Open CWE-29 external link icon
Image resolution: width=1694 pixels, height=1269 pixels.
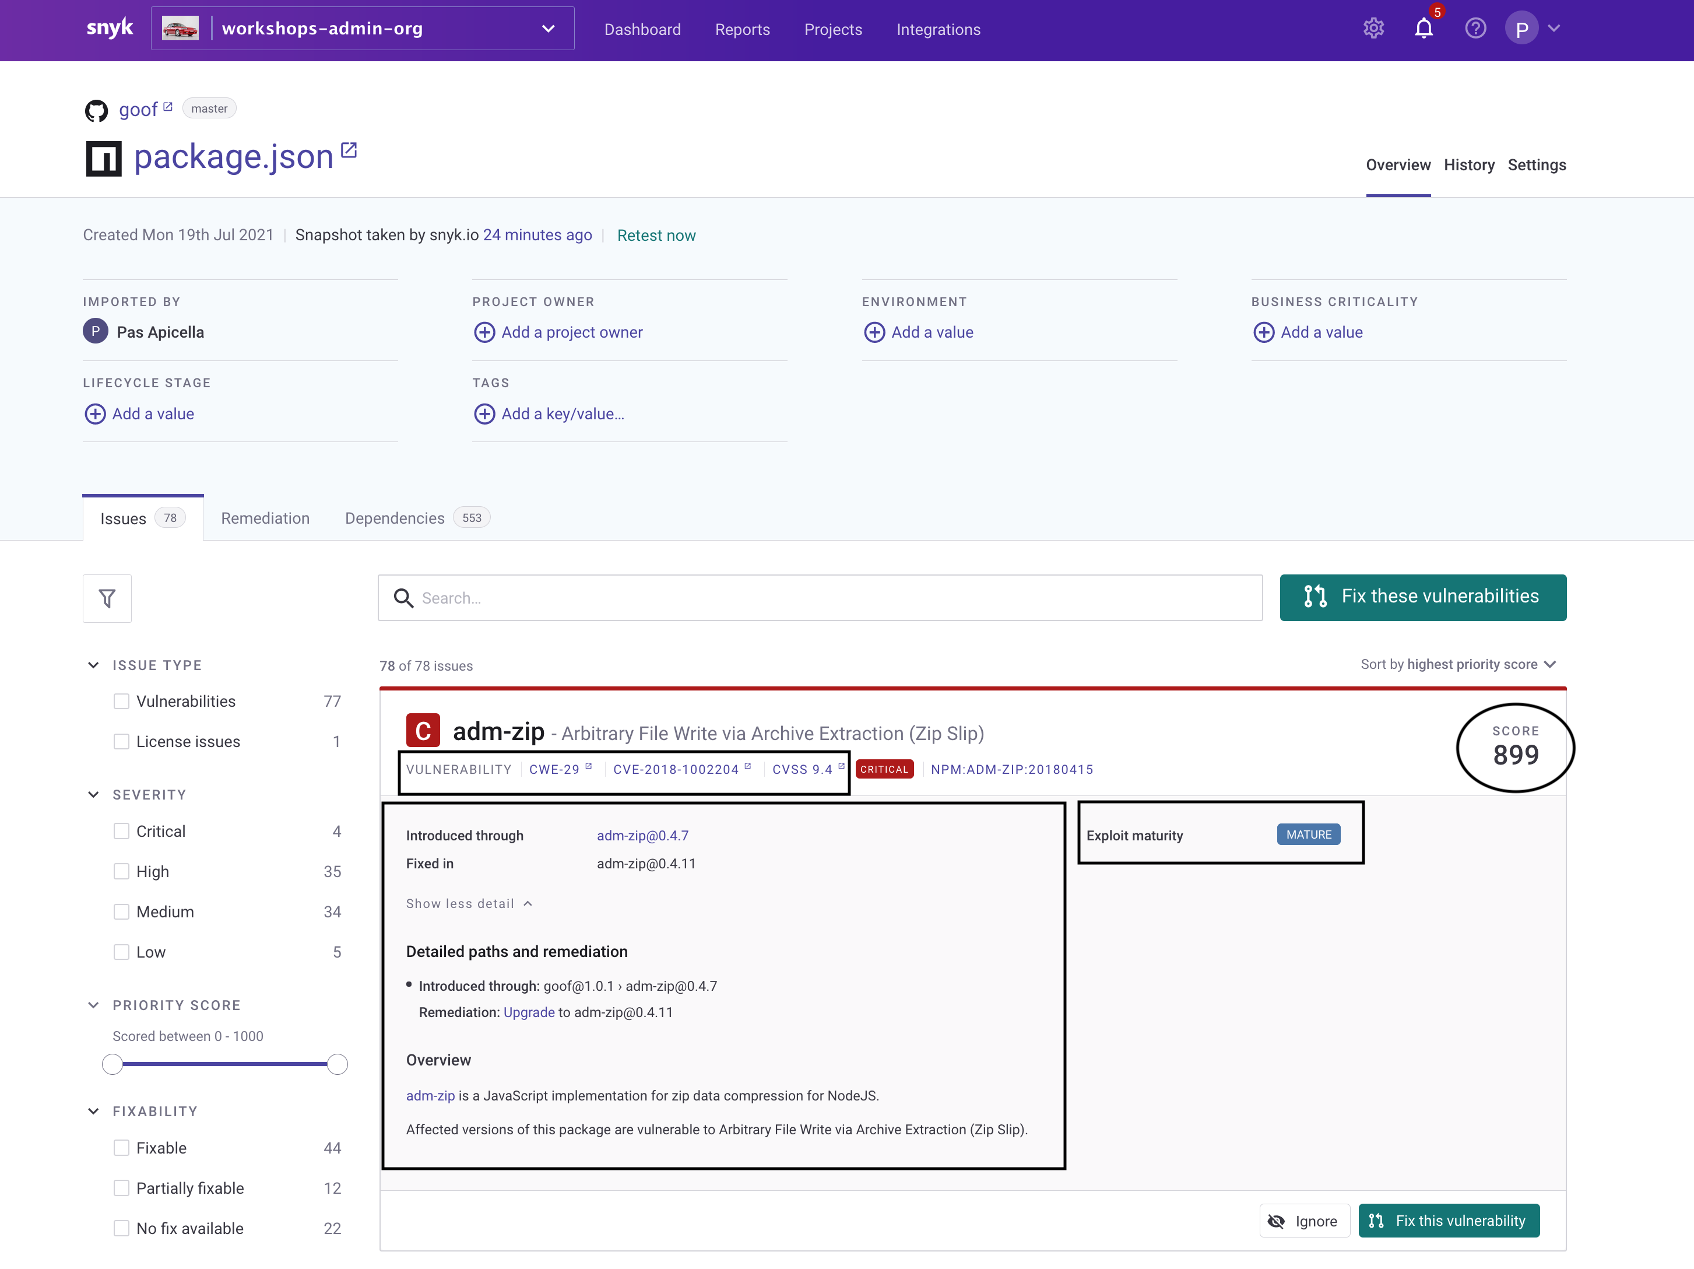coord(588,766)
